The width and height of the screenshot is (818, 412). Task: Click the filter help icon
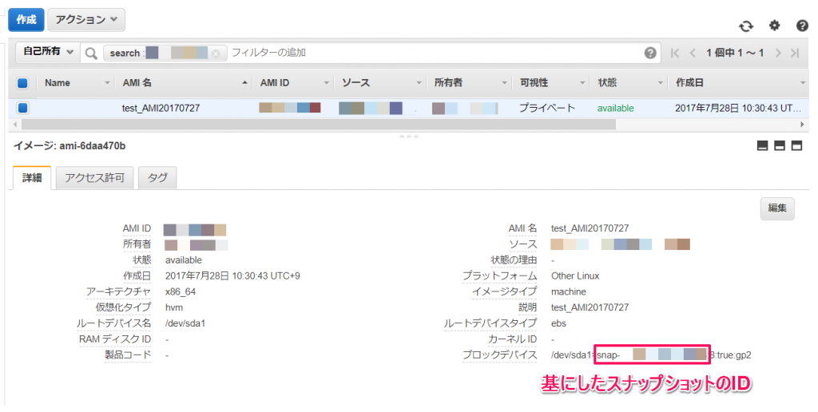[650, 53]
